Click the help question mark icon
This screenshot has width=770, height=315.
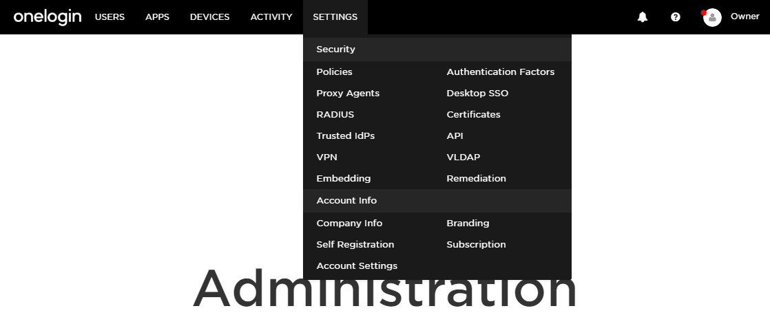676,17
